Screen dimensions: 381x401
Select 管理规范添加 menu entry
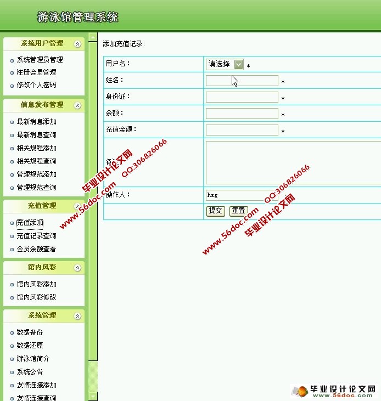click(36, 174)
